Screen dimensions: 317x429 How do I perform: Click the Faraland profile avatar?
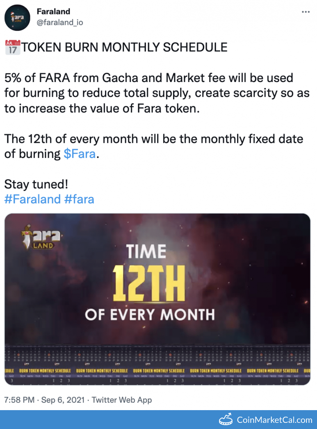point(17,18)
